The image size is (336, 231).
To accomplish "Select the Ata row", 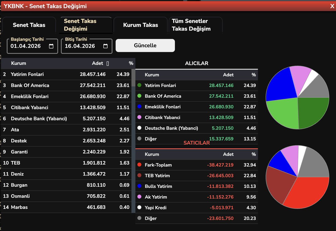I will click(x=66, y=130).
